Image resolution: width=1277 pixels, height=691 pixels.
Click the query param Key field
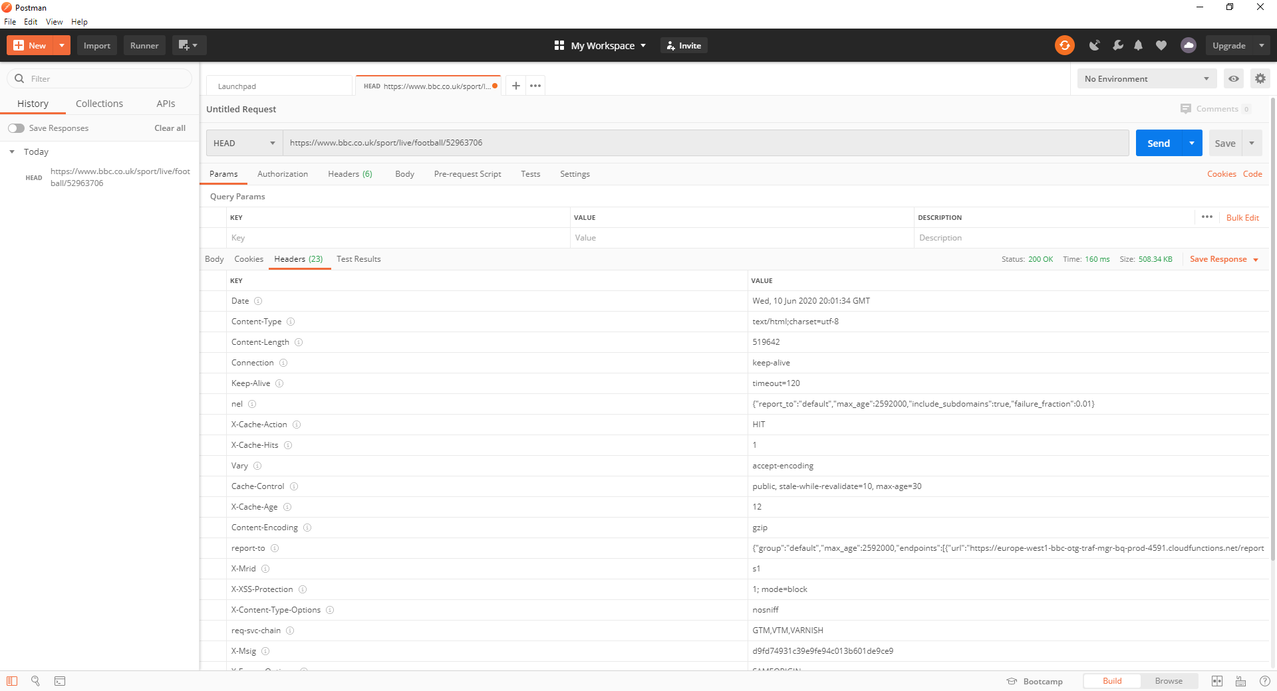coord(398,238)
